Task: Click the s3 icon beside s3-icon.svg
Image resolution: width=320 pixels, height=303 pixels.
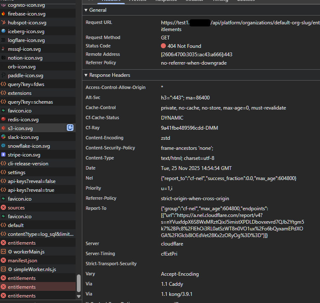Action: coord(3,128)
